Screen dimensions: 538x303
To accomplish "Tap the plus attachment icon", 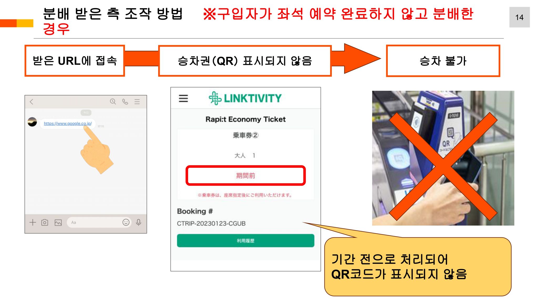I will pos(33,222).
